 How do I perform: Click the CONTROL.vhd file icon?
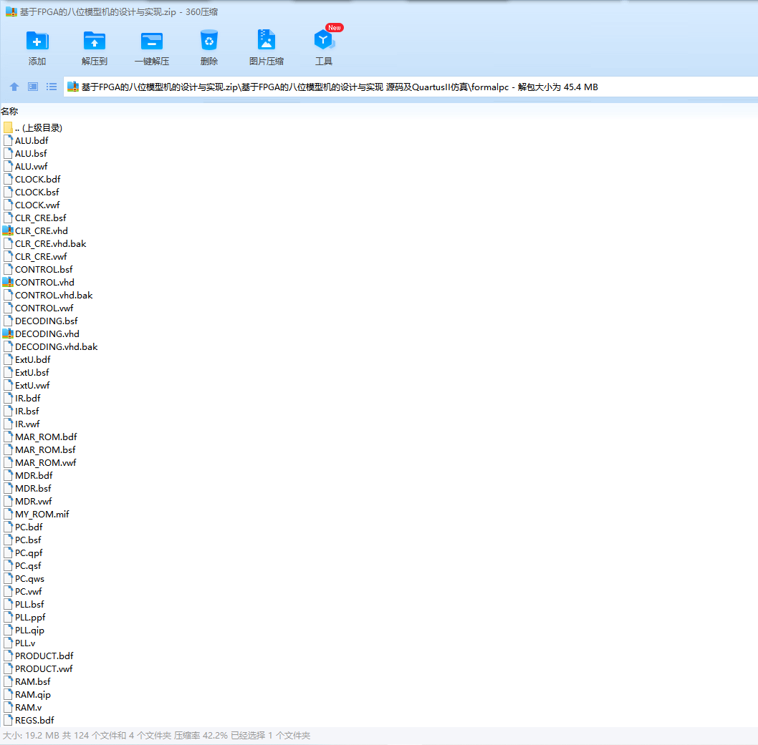click(x=8, y=283)
